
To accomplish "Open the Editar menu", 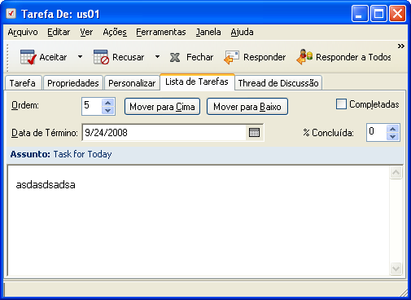I will point(59,32).
